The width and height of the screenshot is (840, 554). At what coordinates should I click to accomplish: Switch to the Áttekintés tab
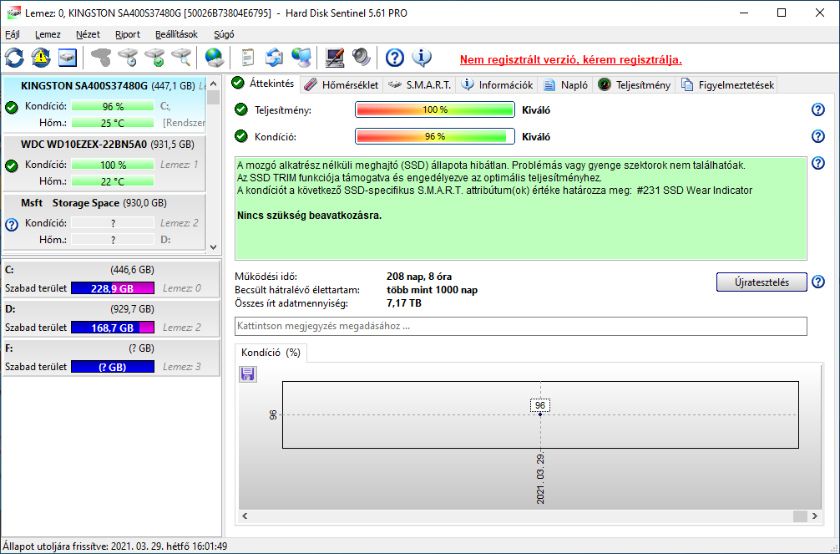[263, 84]
